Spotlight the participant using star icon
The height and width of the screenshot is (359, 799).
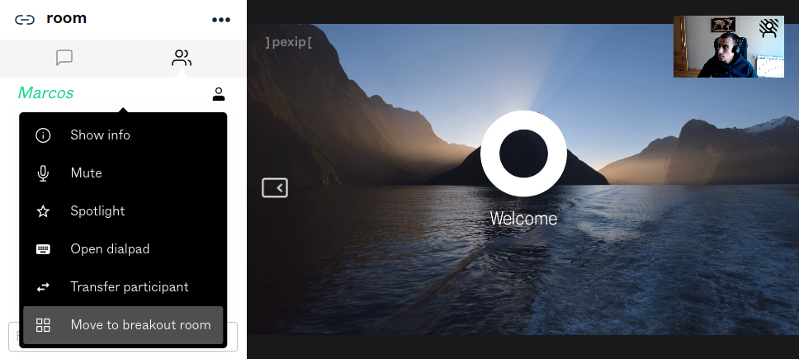pyautogui.click(x=43, y=211)
